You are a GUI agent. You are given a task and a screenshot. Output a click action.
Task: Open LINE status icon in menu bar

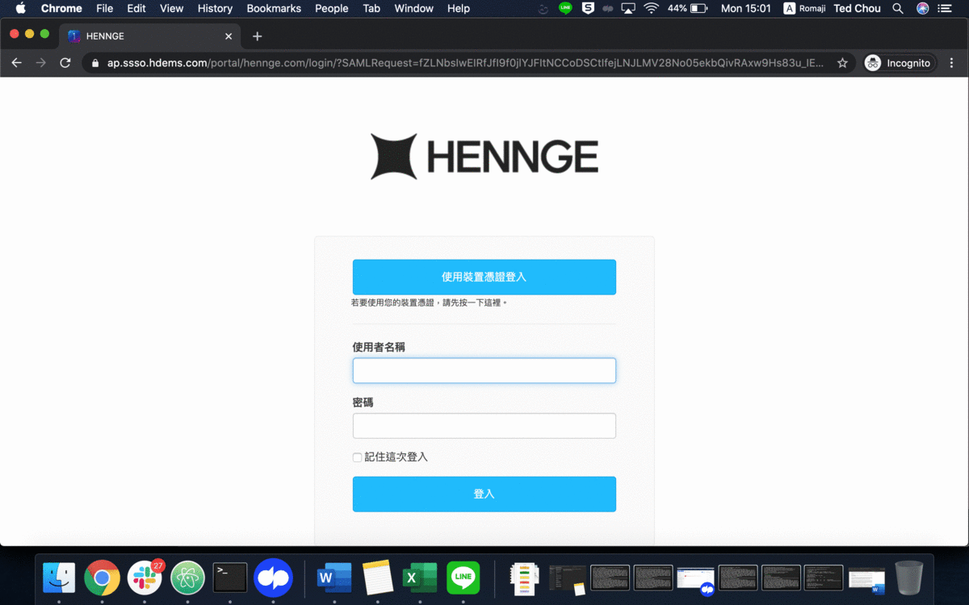(x=565, y=8)
